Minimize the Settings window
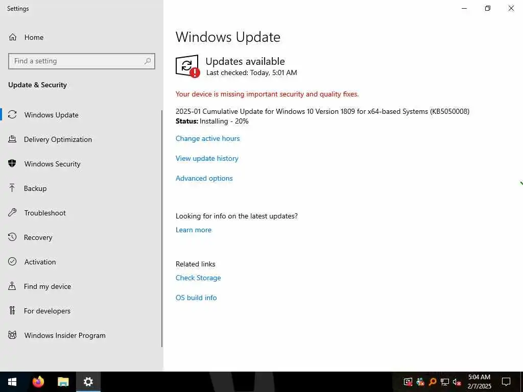 point(464,8)
